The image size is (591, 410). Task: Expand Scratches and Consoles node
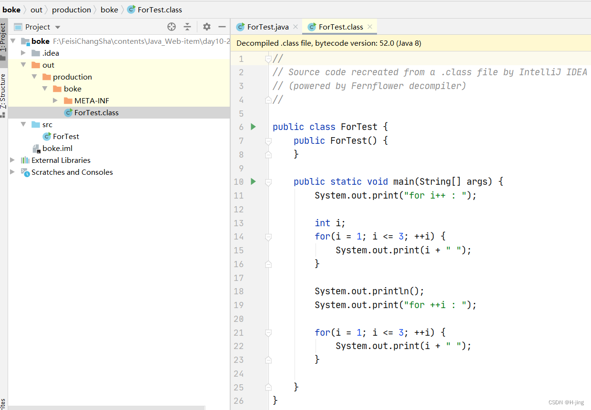13,172
